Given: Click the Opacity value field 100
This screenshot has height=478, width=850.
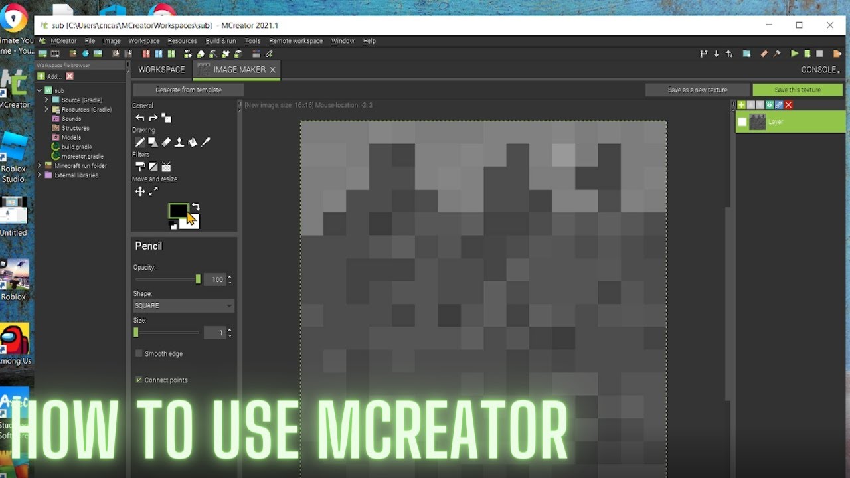Looking at the screenshot, I should click(215, 279).
